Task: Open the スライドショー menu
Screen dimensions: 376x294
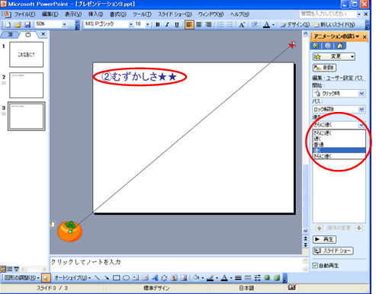Action: [x=175, y=14]
